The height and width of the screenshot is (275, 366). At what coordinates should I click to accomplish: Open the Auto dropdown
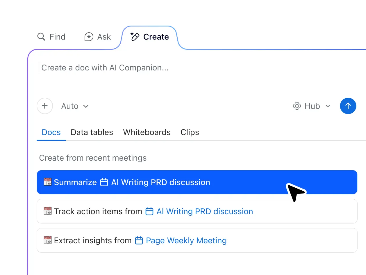pos(69,106)
